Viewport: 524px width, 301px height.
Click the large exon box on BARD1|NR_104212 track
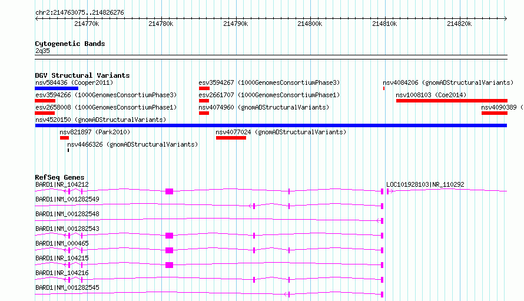tap(170, 191)
